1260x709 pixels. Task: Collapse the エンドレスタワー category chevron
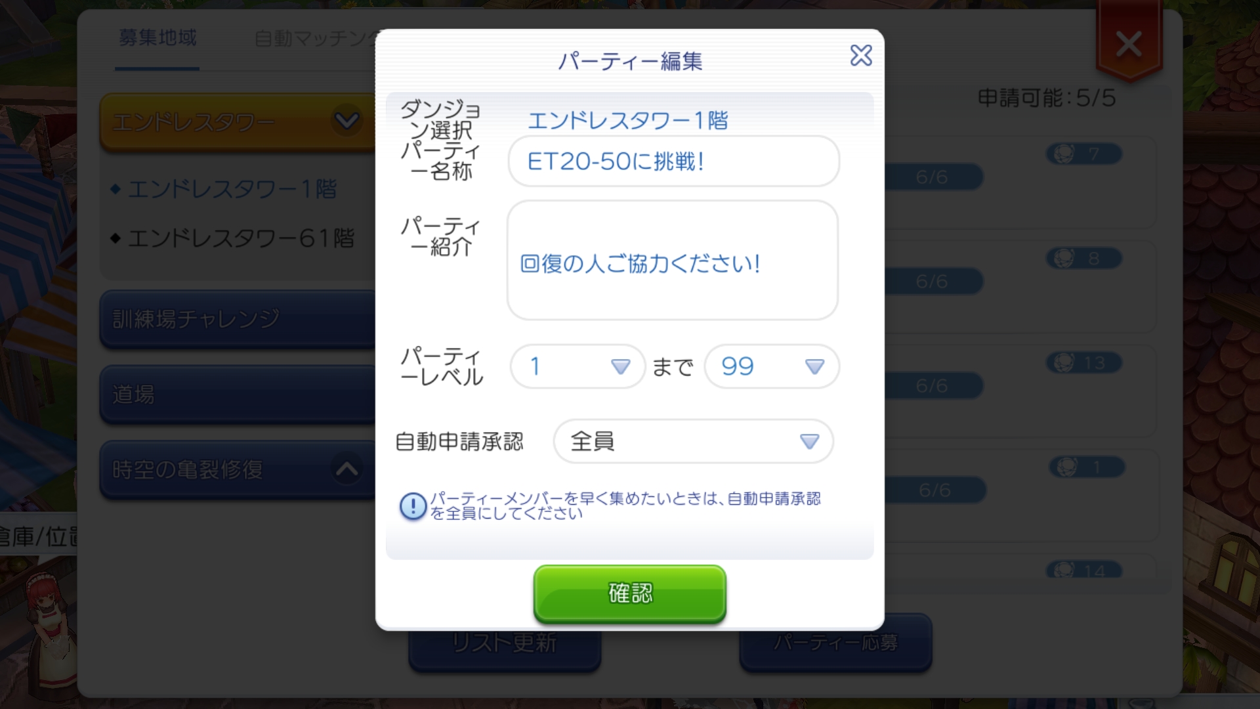[x=346, y=121]
